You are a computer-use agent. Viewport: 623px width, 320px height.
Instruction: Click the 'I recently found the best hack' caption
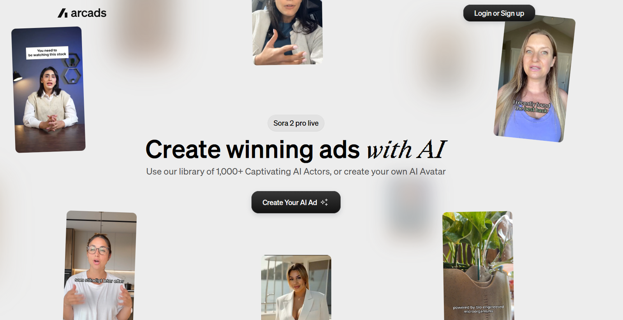[x=532, y=107]
